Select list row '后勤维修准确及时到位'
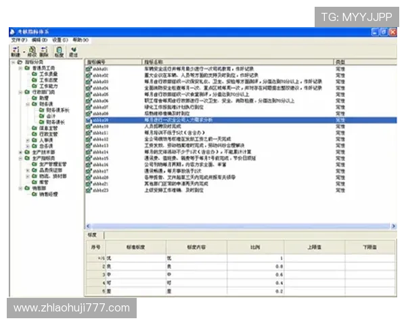The image size is (406, 325). click(241, 114)
